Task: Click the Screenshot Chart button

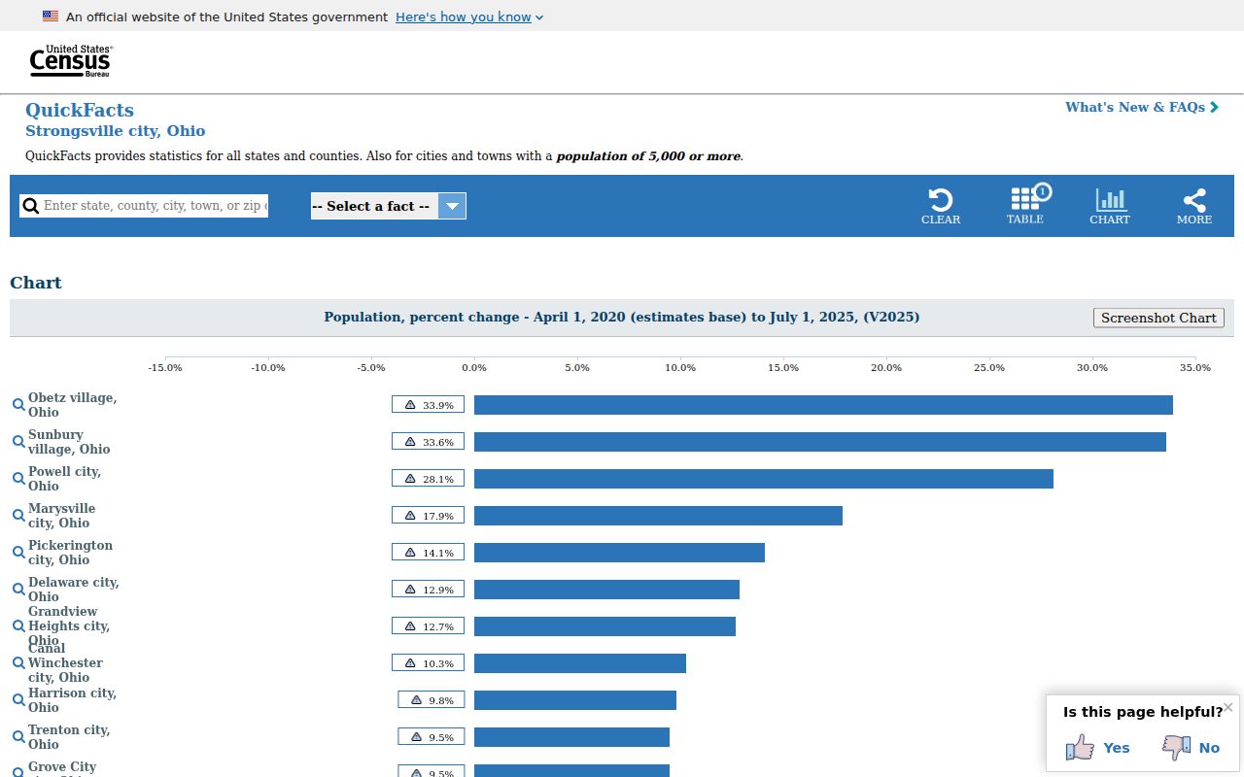Action: click(x=1158, y=318)
